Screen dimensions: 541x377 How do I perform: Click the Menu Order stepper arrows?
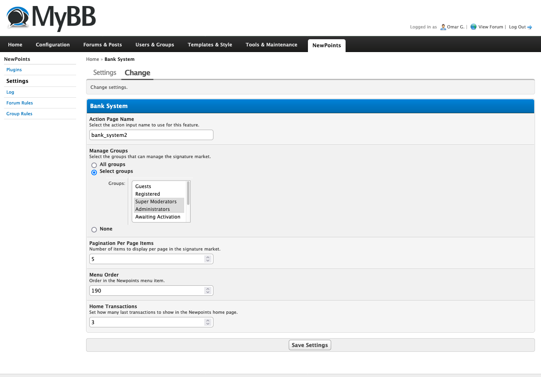(x=207, y=291)
